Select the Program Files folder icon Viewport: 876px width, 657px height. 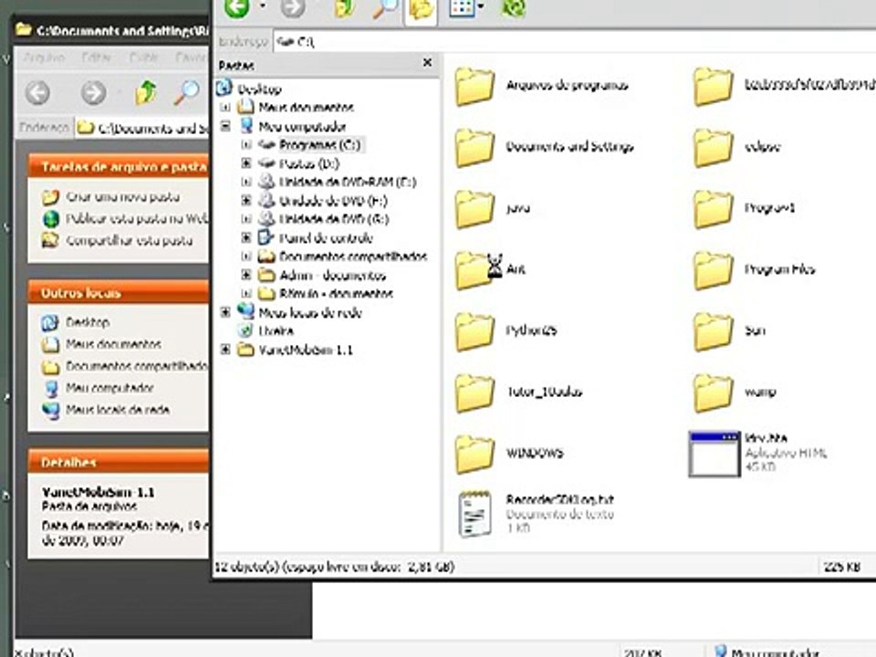click(713, 270)
